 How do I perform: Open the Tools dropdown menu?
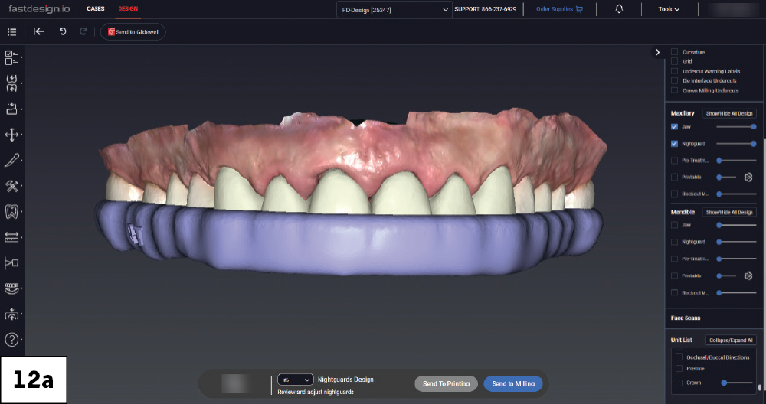point(669,8)
